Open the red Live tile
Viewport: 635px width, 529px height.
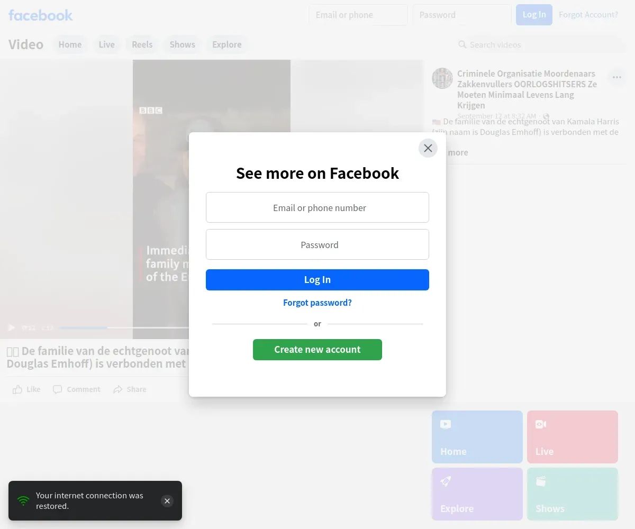[573, 437]
